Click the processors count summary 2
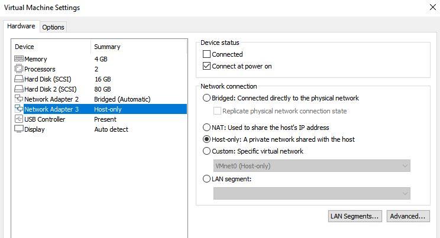The width and height of the screenshot is (440, 238). click(x=96, y=69)
